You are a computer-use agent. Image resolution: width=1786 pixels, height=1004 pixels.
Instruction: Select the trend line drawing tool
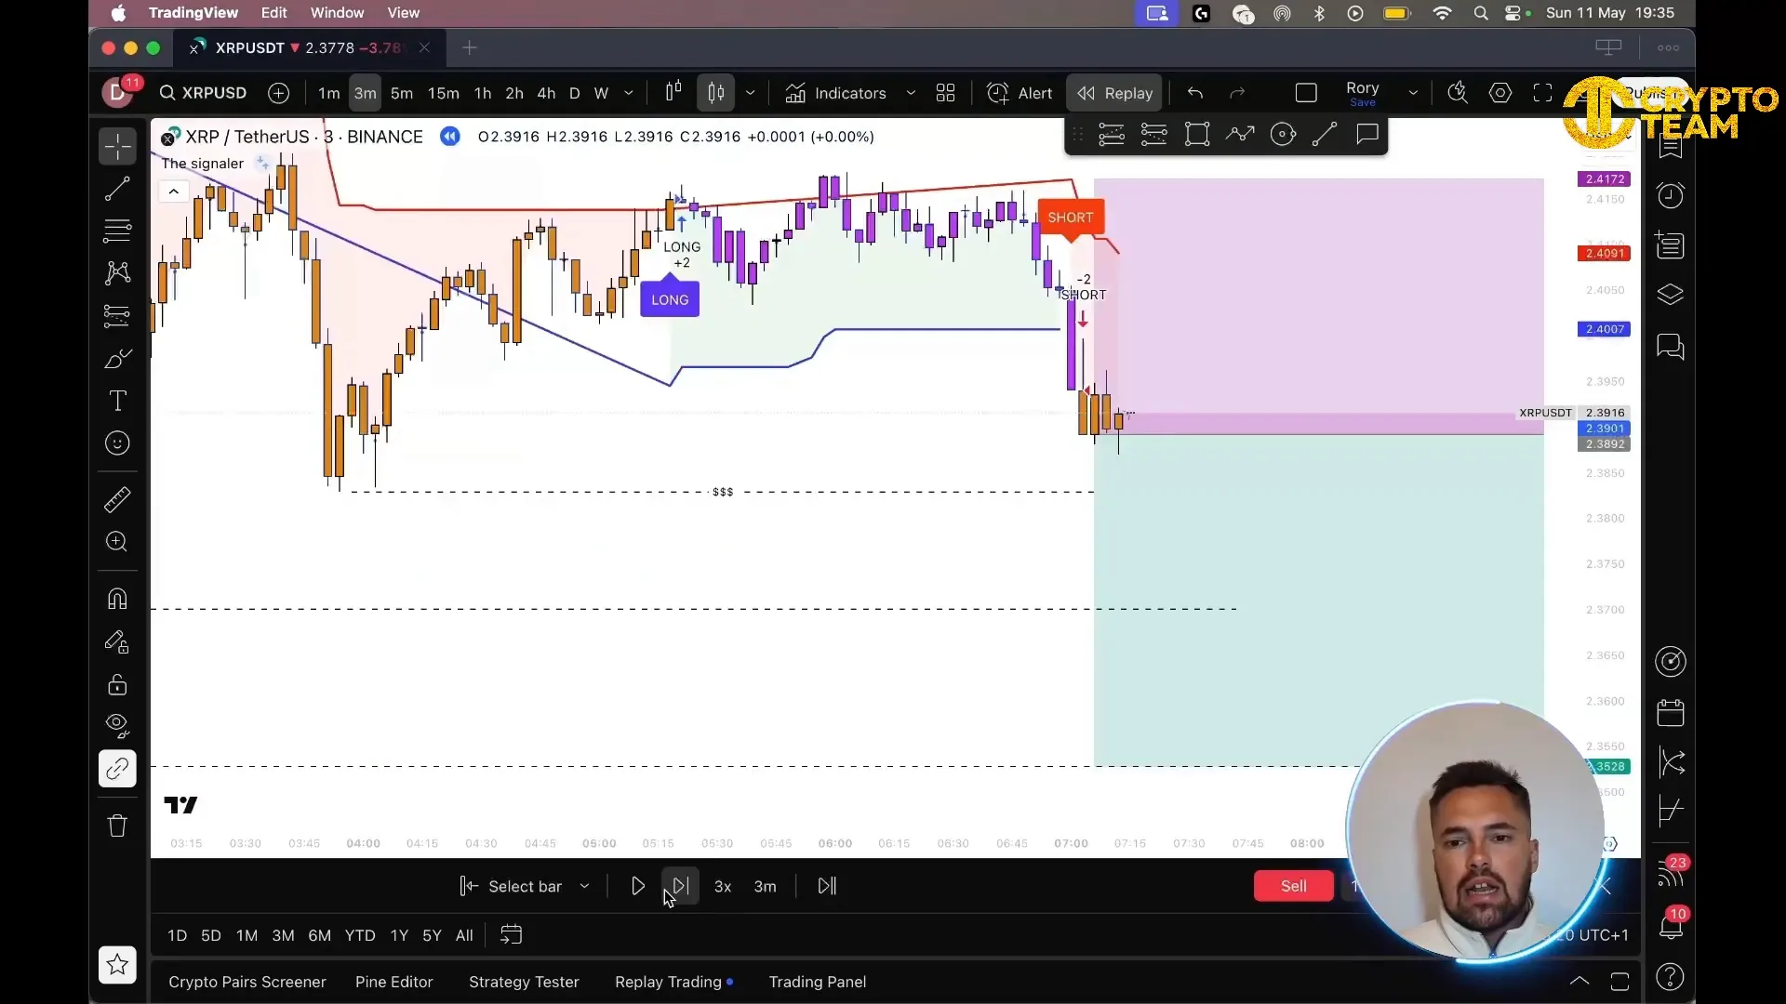pyautogui.click(x=117, y=190)
